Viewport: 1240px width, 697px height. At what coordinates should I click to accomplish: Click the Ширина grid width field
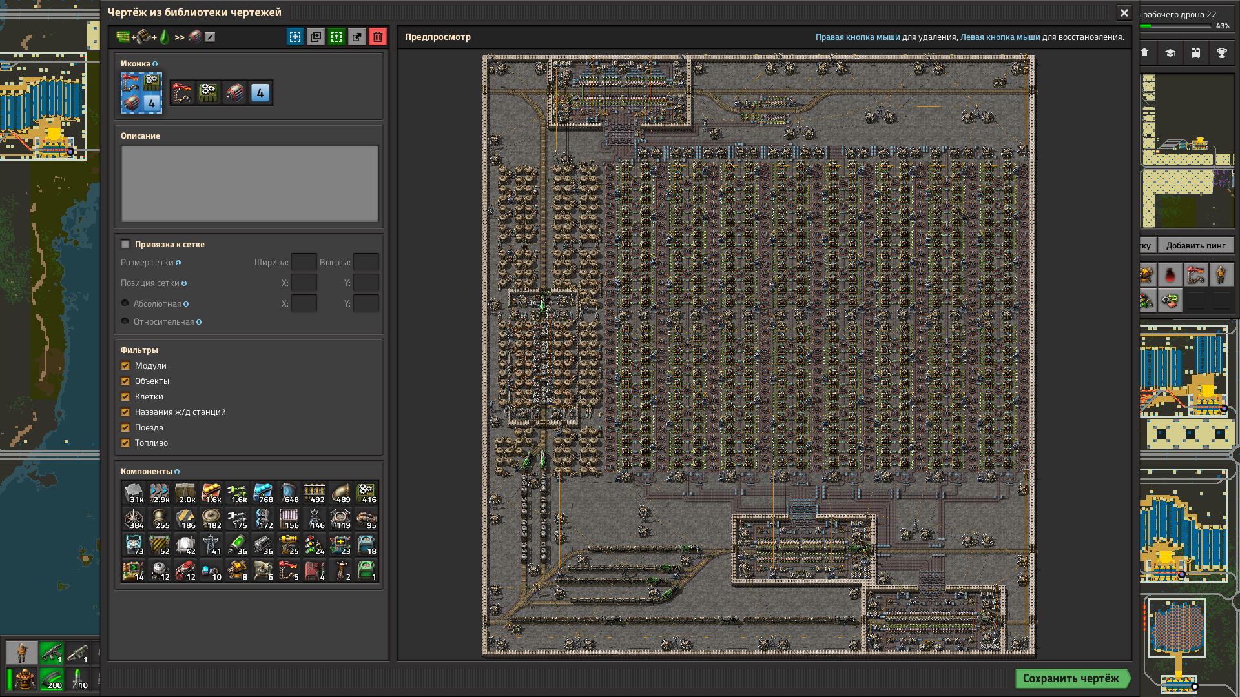click(304, 263)
